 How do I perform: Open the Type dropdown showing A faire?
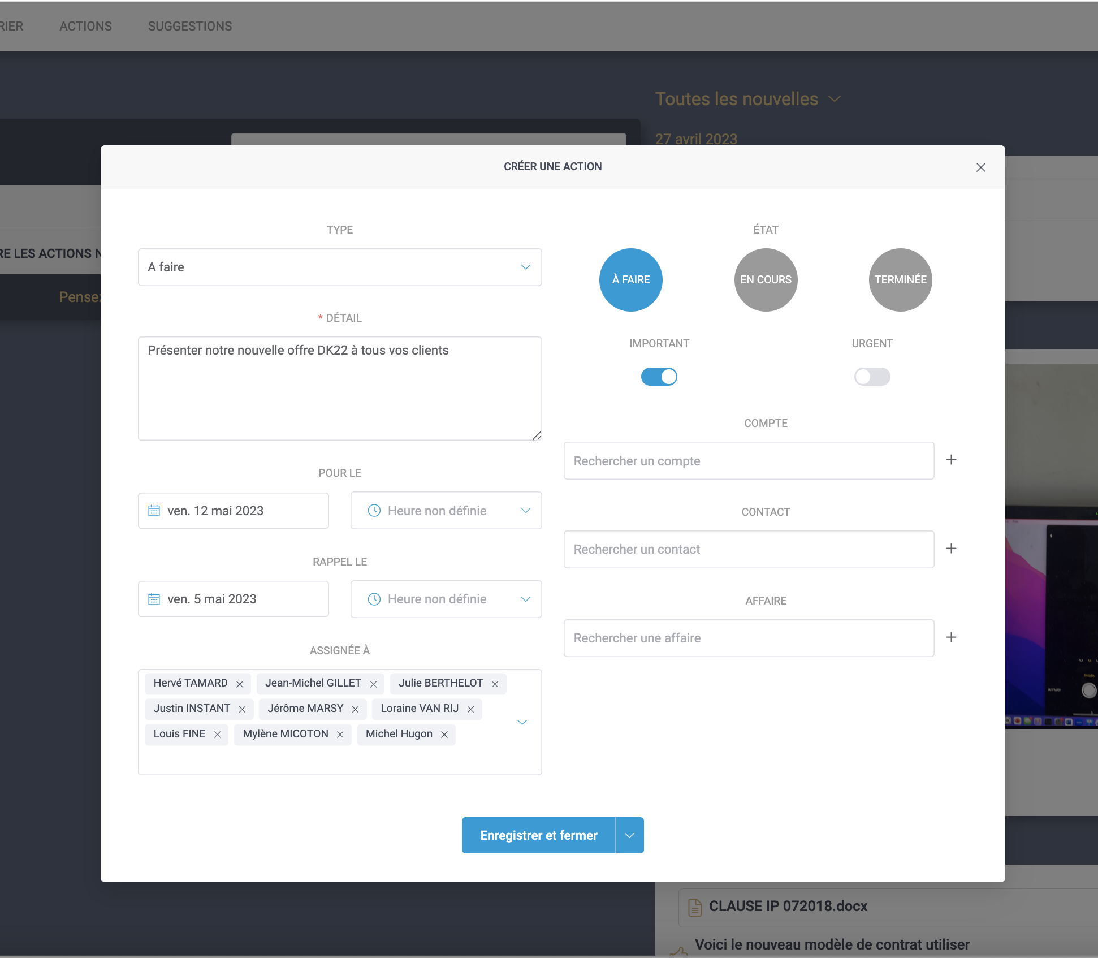click(x=340, y=267)
